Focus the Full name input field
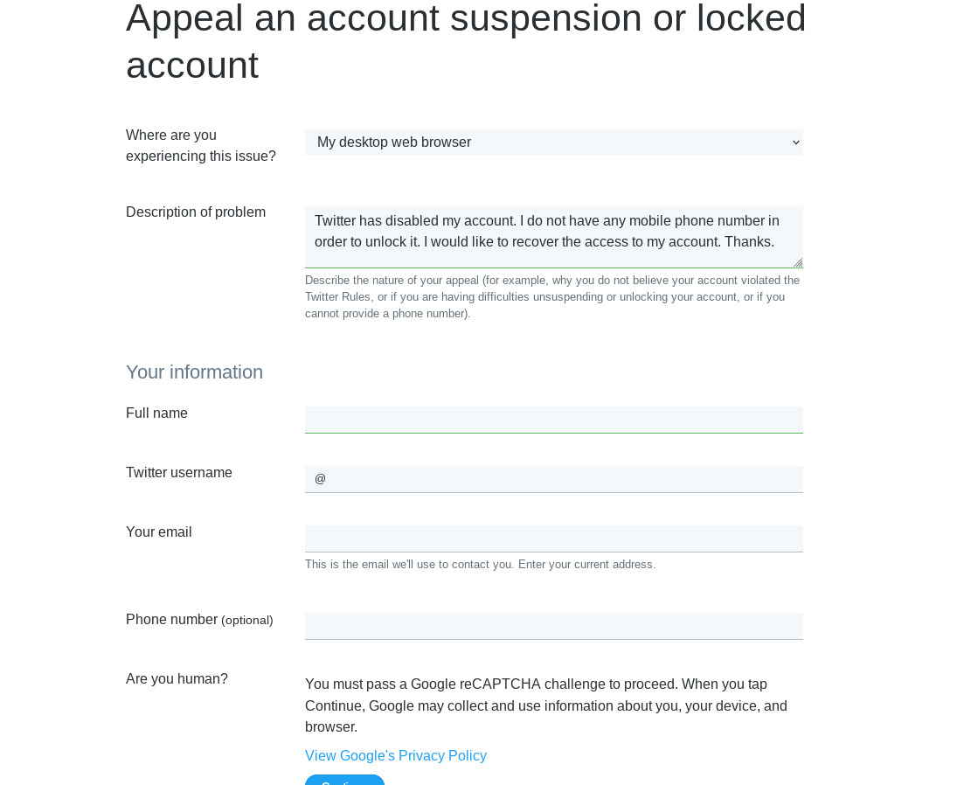 [553, 420]
